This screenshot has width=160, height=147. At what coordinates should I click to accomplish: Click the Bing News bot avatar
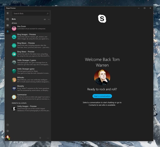(14, 54)
